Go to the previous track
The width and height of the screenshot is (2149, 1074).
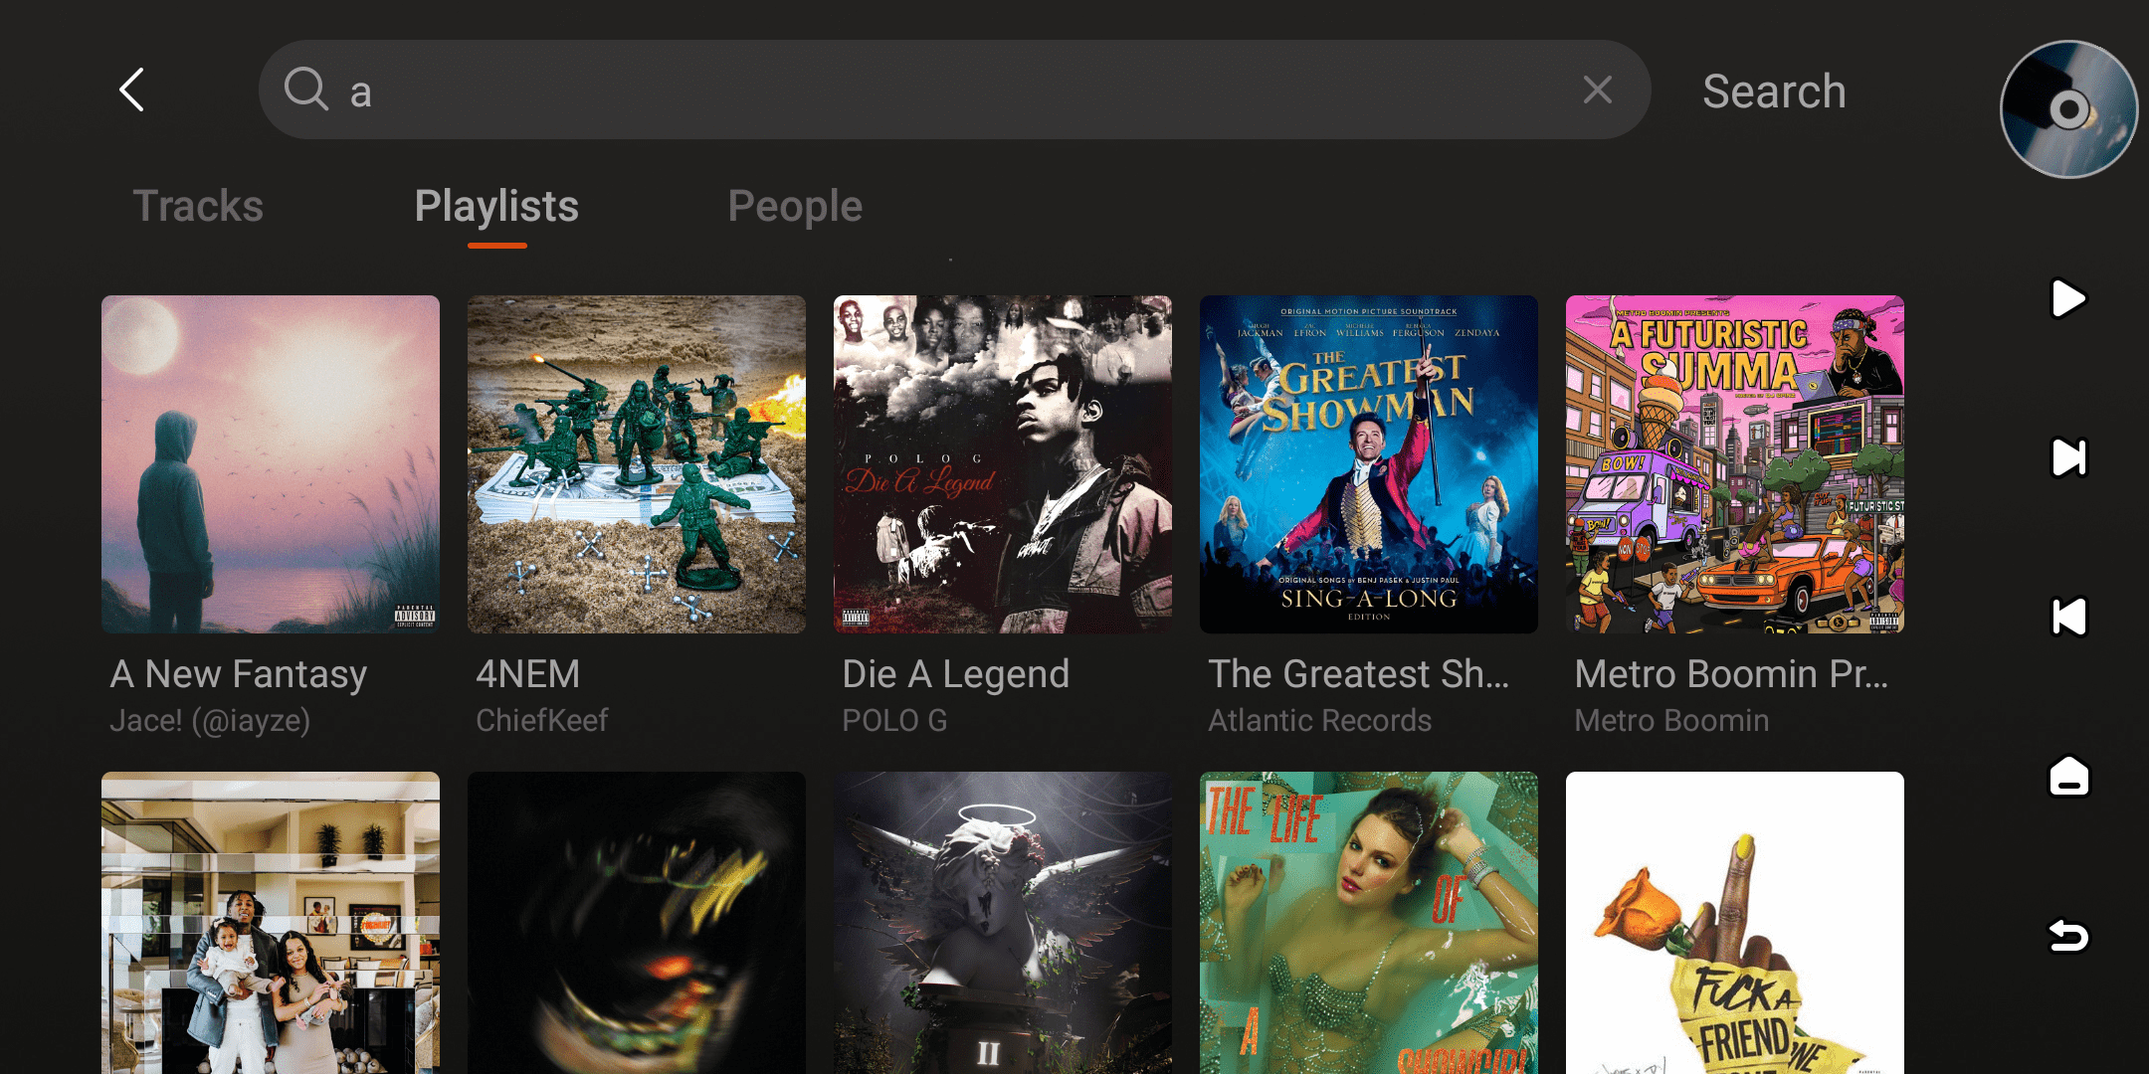tap(2068, 617)
